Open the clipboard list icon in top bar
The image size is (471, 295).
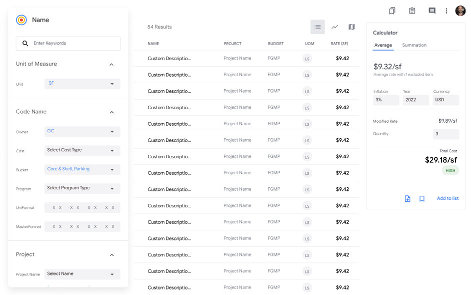click(x=412, y=11)
